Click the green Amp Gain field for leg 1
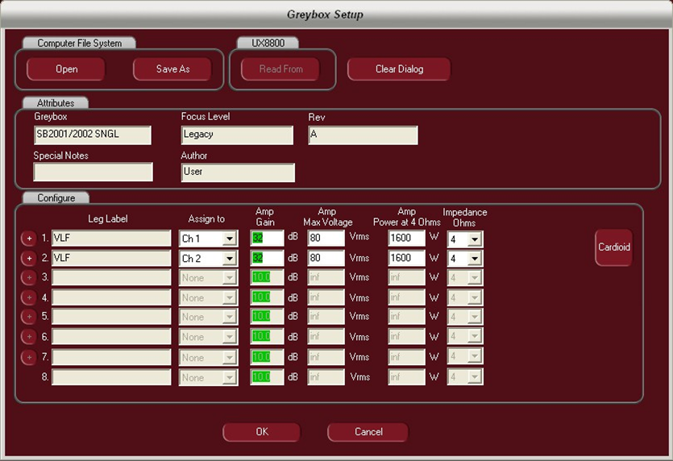Viewport: 673px width, 461px height. (x=267, y=239)
